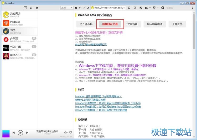197x140 pixels.
Task: Navigate forward with the right arrow
Action: coord(84,8)
